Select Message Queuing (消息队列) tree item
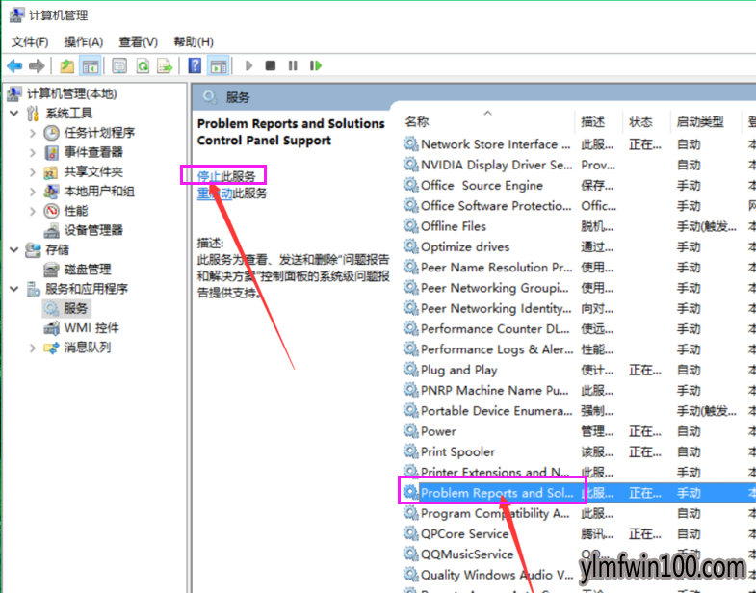 pos(88,348)
